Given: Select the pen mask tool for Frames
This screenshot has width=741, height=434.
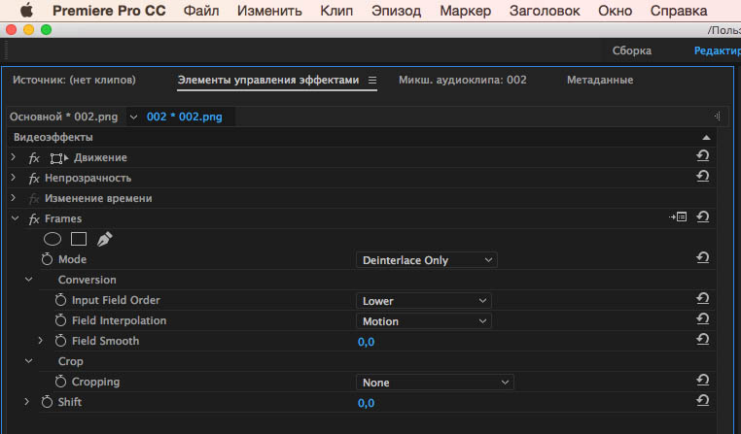Looking at the screenshot, I should click(x=104, y=239).
